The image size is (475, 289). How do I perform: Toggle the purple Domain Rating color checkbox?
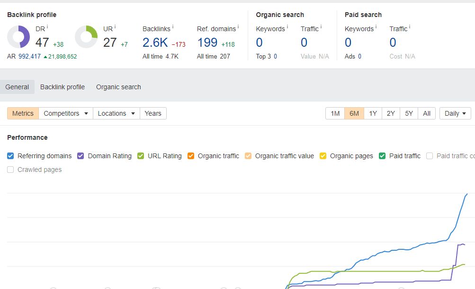tap(81, 156)
